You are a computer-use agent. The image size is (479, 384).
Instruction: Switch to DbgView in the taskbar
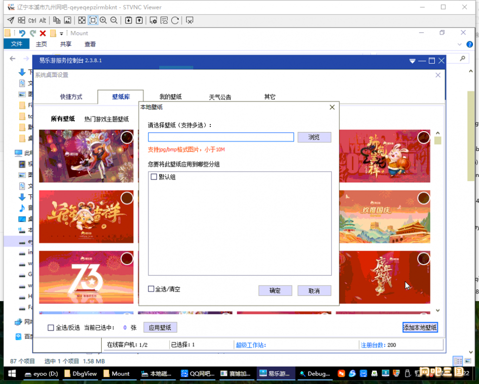click(x=81, y=373)
